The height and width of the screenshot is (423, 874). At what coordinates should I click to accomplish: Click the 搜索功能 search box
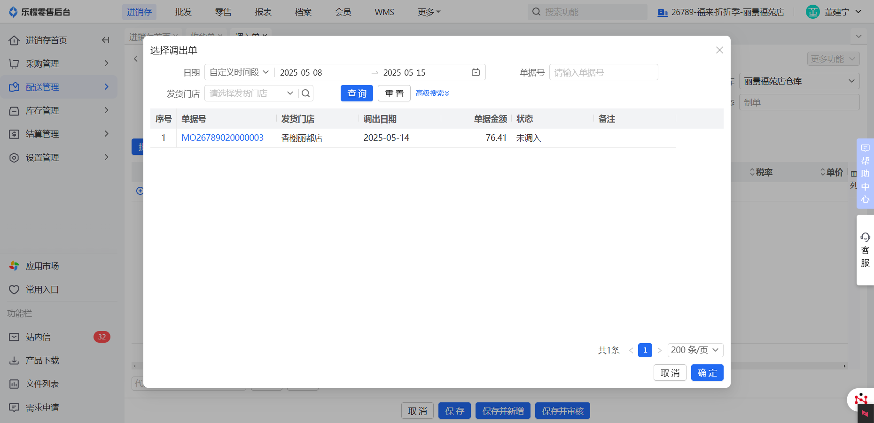[587, 12]
